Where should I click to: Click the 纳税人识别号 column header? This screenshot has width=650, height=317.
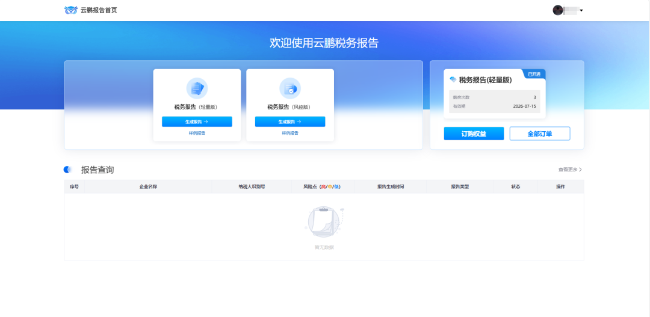click(252, 187)
